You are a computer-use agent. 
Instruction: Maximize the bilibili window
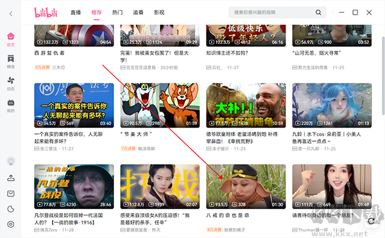click(355, 12)
